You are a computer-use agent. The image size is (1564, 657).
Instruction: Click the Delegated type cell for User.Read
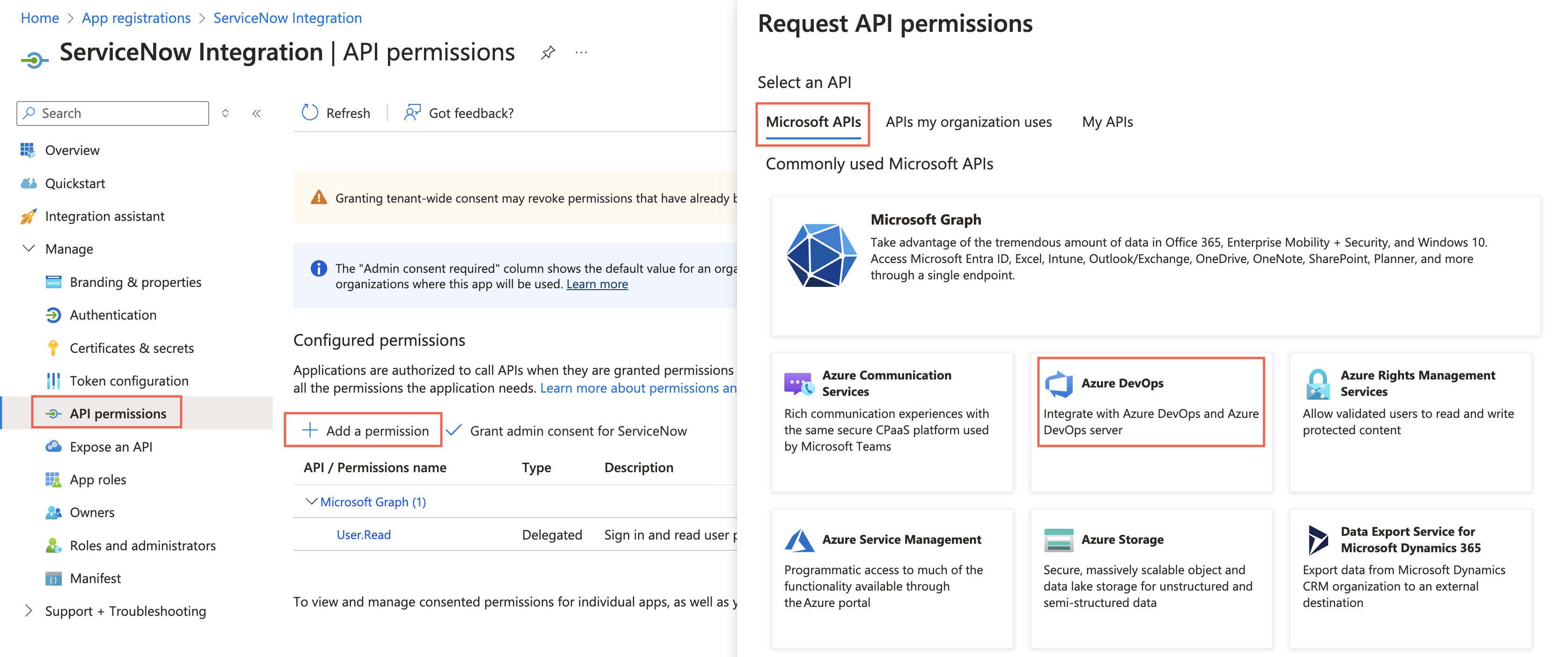click(x=552, y=534)
